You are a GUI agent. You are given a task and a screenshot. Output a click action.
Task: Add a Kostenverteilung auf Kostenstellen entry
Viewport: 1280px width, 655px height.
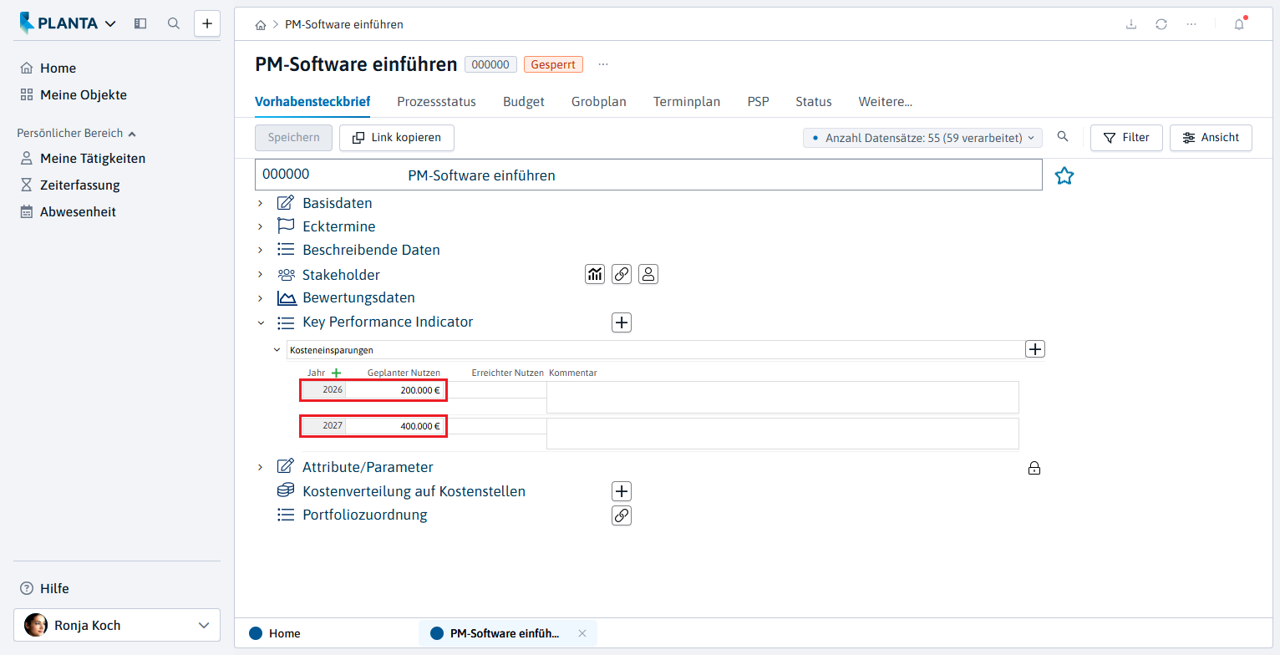click(622, 491)
